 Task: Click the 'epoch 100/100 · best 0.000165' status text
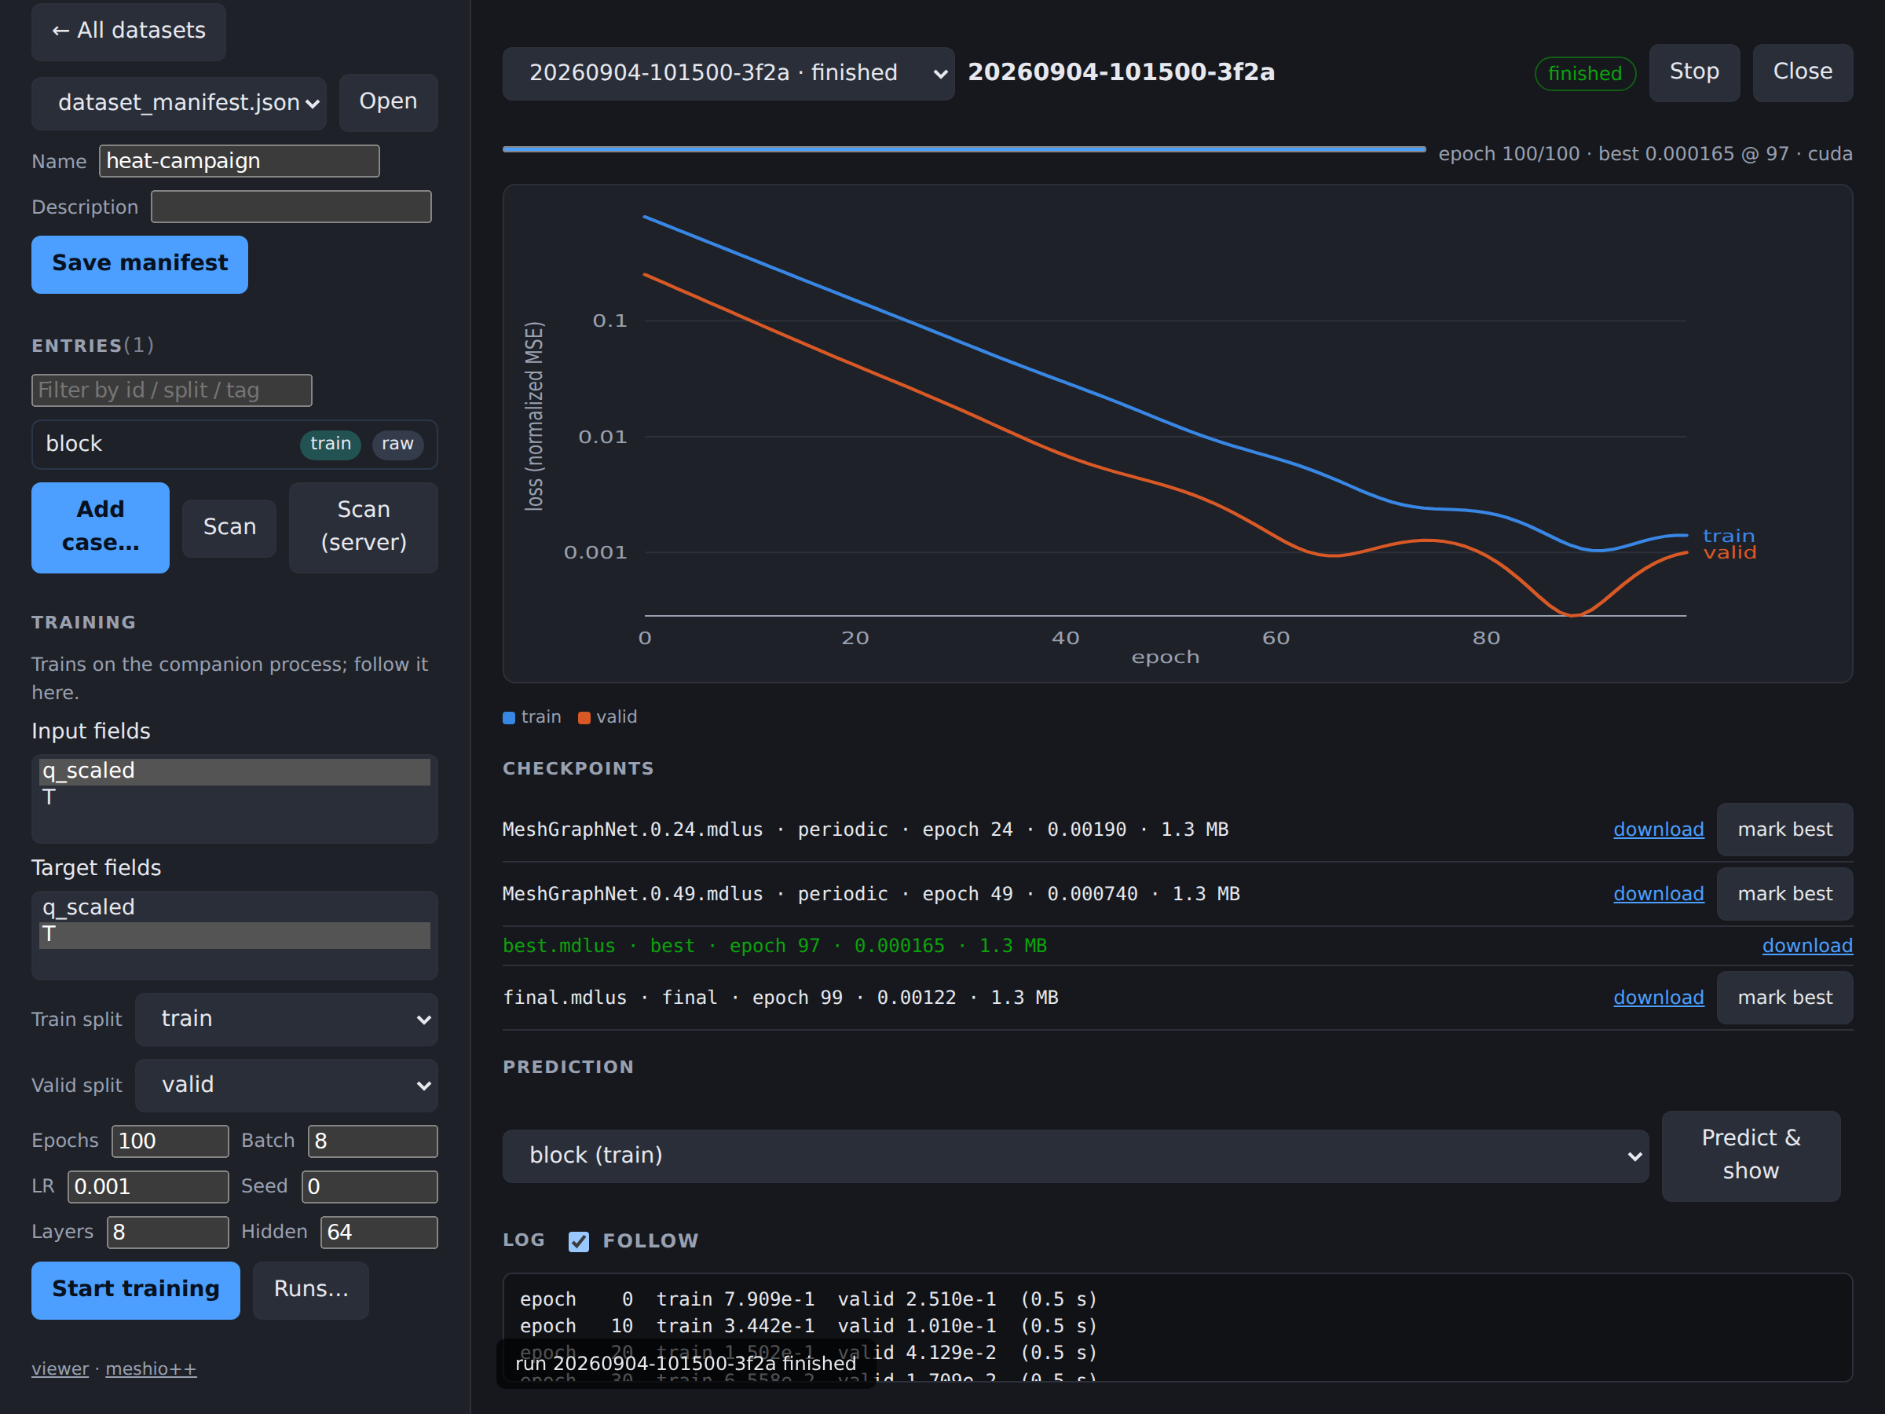coord(1645,154)
